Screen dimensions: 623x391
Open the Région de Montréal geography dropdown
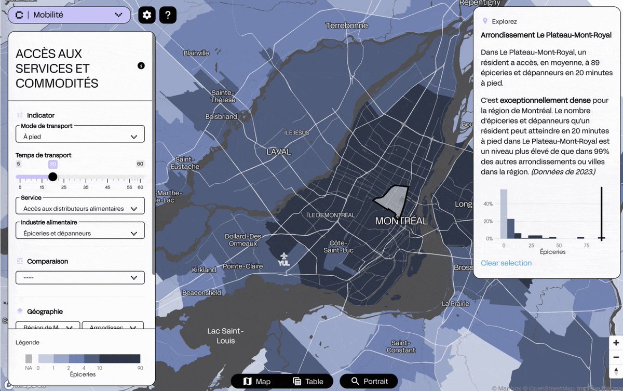pos(48,326)
